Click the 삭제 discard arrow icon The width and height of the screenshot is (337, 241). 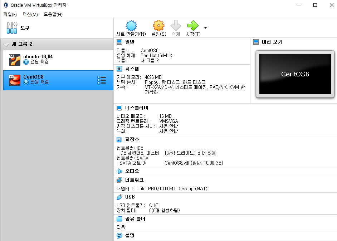(176, 25)
